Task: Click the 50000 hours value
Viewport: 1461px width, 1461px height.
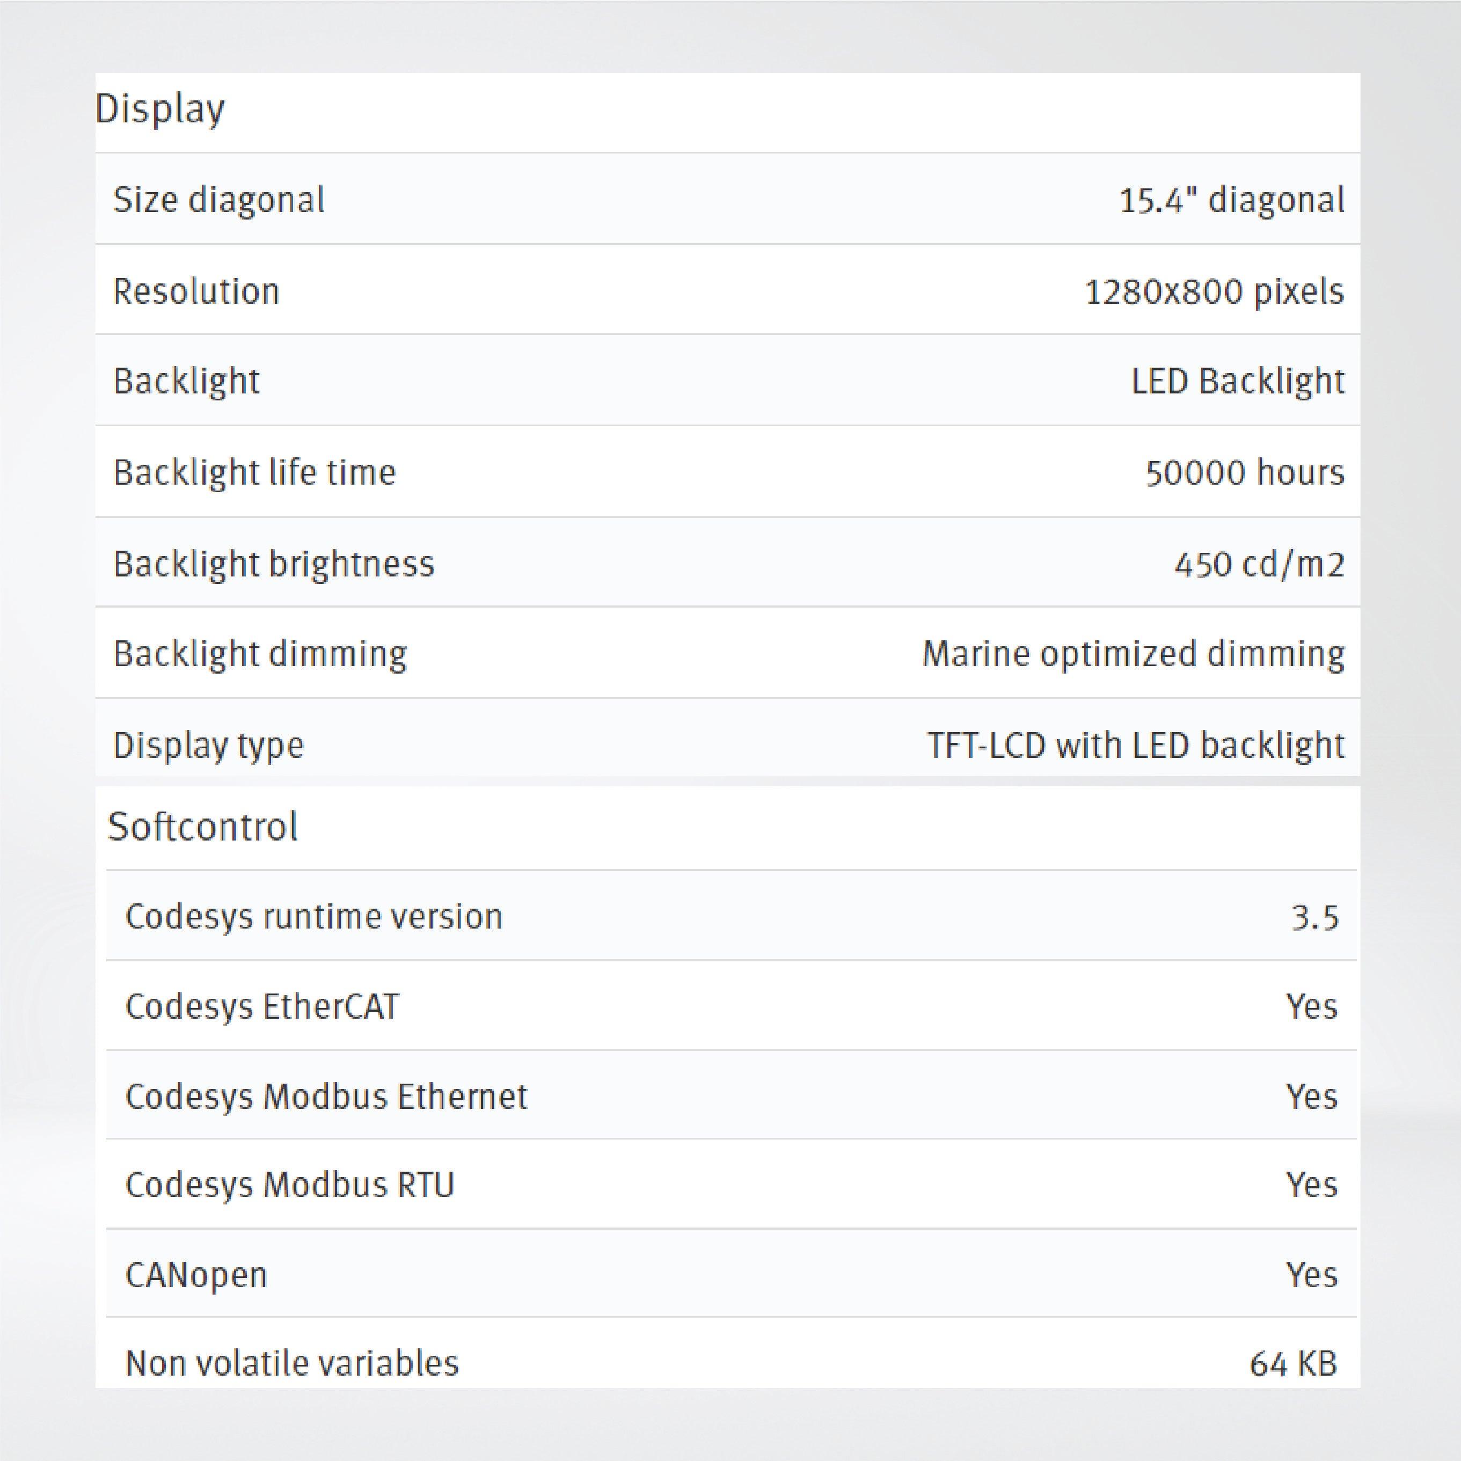Action: [1244, 473]
